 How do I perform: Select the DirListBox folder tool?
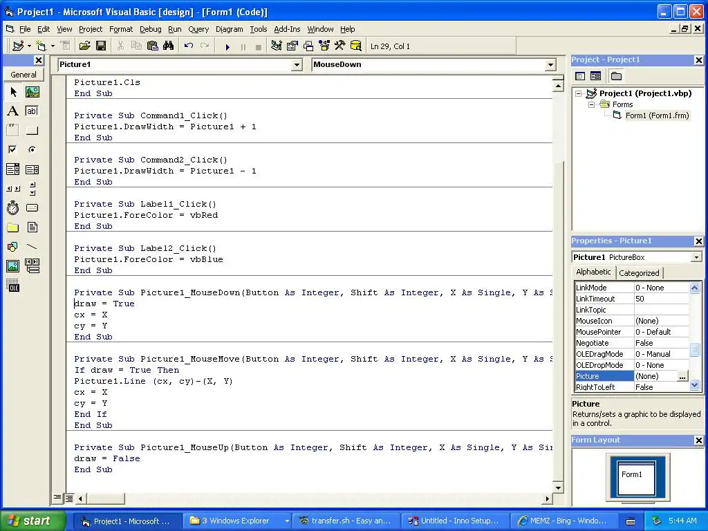pos(13,227)
